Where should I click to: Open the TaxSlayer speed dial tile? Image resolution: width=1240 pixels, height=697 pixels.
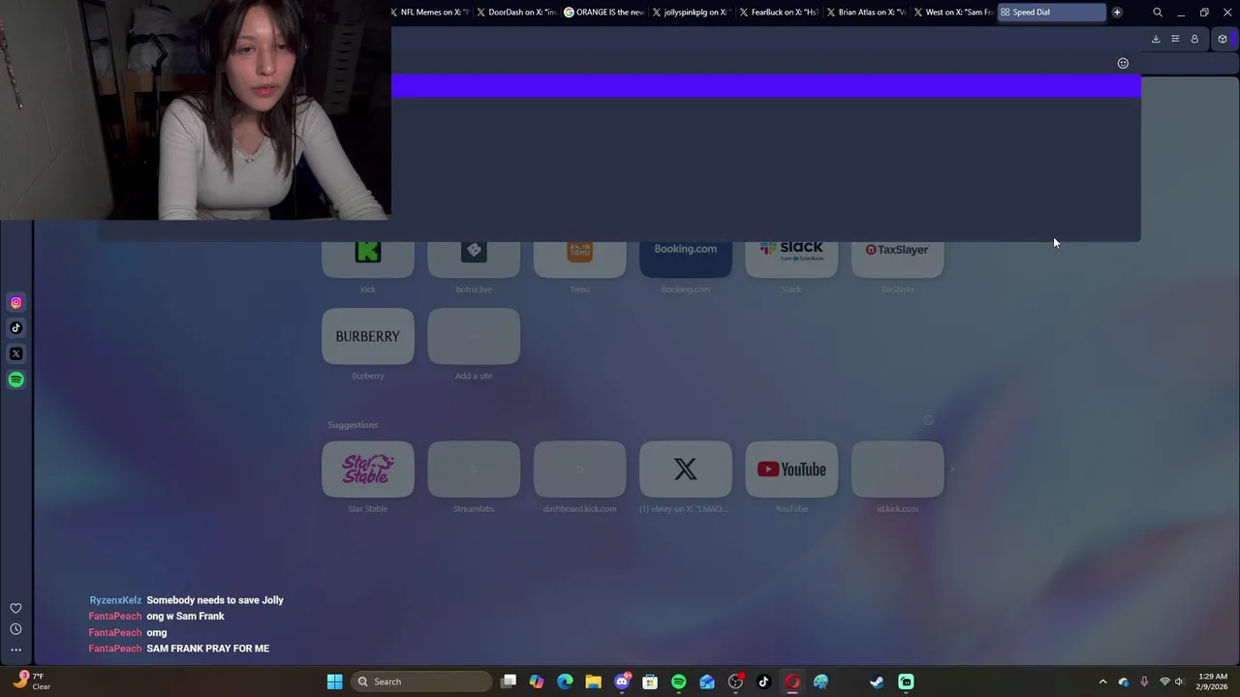897,259
